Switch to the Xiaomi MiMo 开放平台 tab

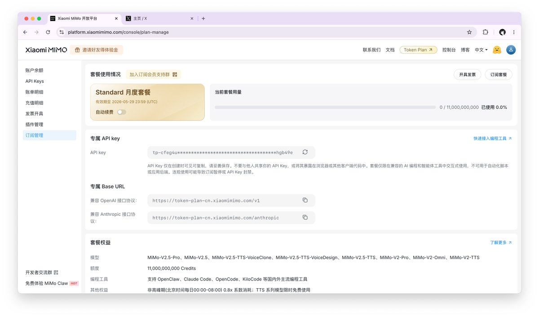tap(84, 18)
